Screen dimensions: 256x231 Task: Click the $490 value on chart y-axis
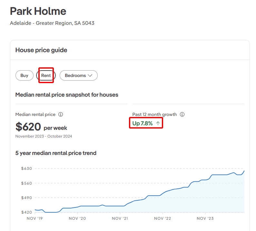(26, 198)
